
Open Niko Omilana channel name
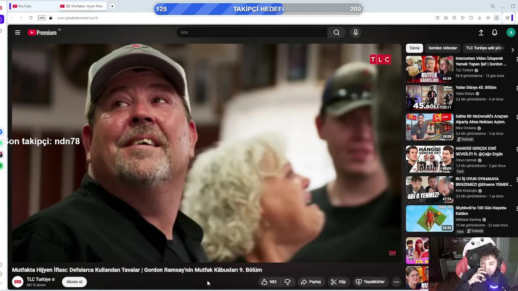[466, 128]
